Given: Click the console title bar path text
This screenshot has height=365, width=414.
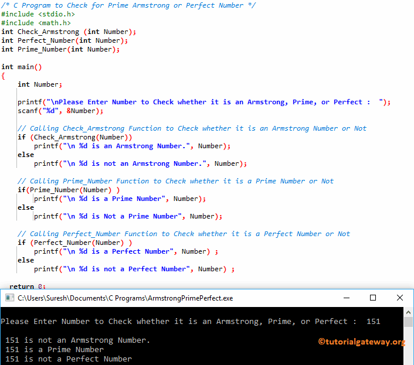Looking at the screenshot, I should pos(125,298).
